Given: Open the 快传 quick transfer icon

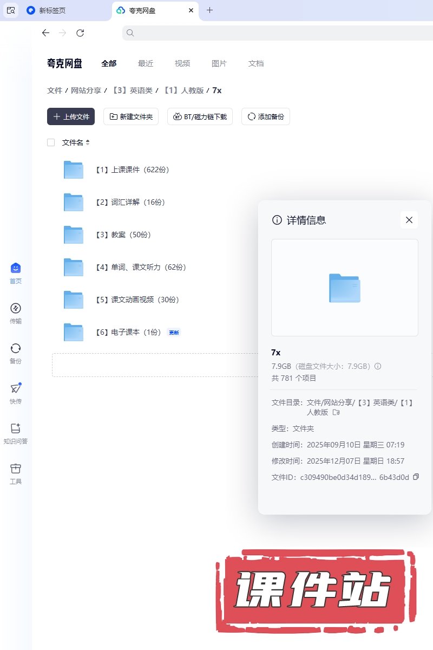Looking at the screenshot, I should point(16,389).
